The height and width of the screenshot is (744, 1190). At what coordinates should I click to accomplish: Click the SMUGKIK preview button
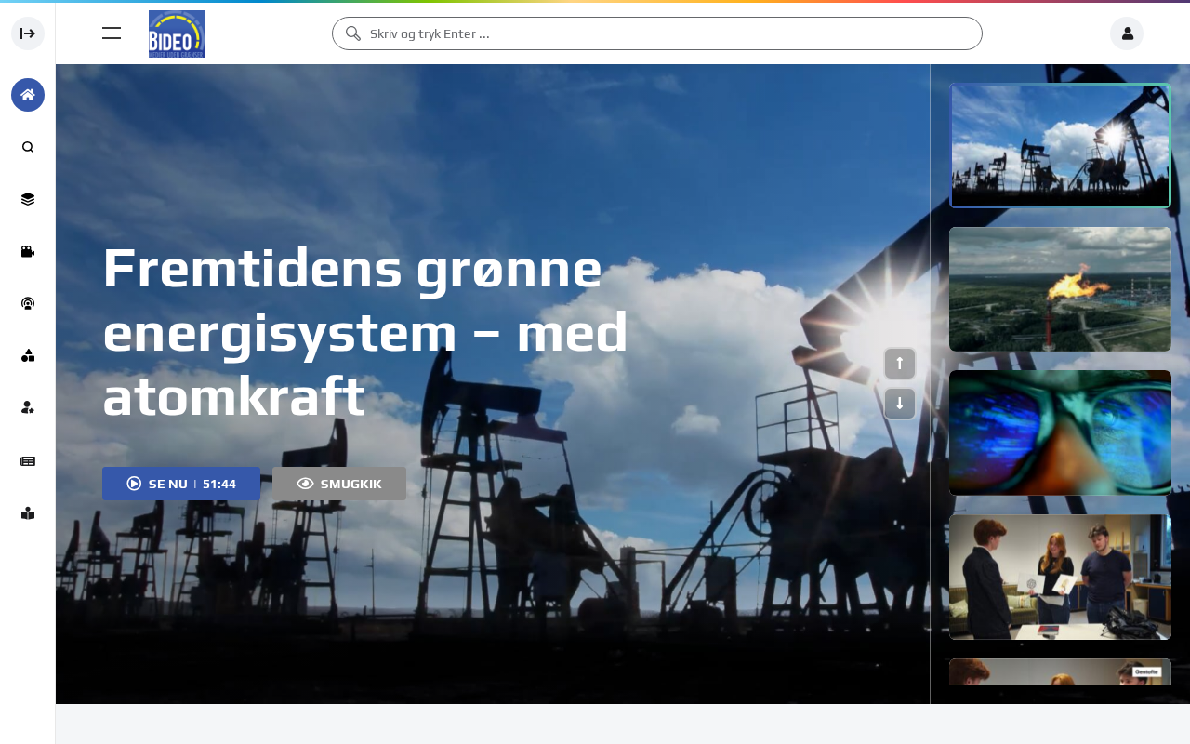(339, 484)
